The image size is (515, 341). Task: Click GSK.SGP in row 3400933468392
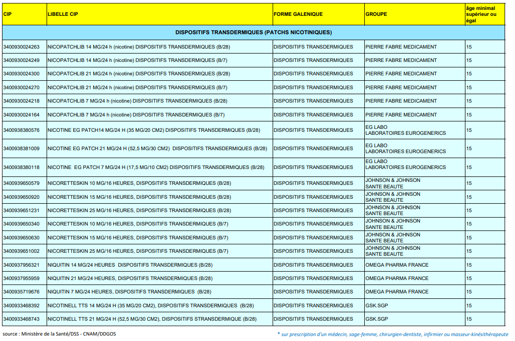(x=377, y=306)
